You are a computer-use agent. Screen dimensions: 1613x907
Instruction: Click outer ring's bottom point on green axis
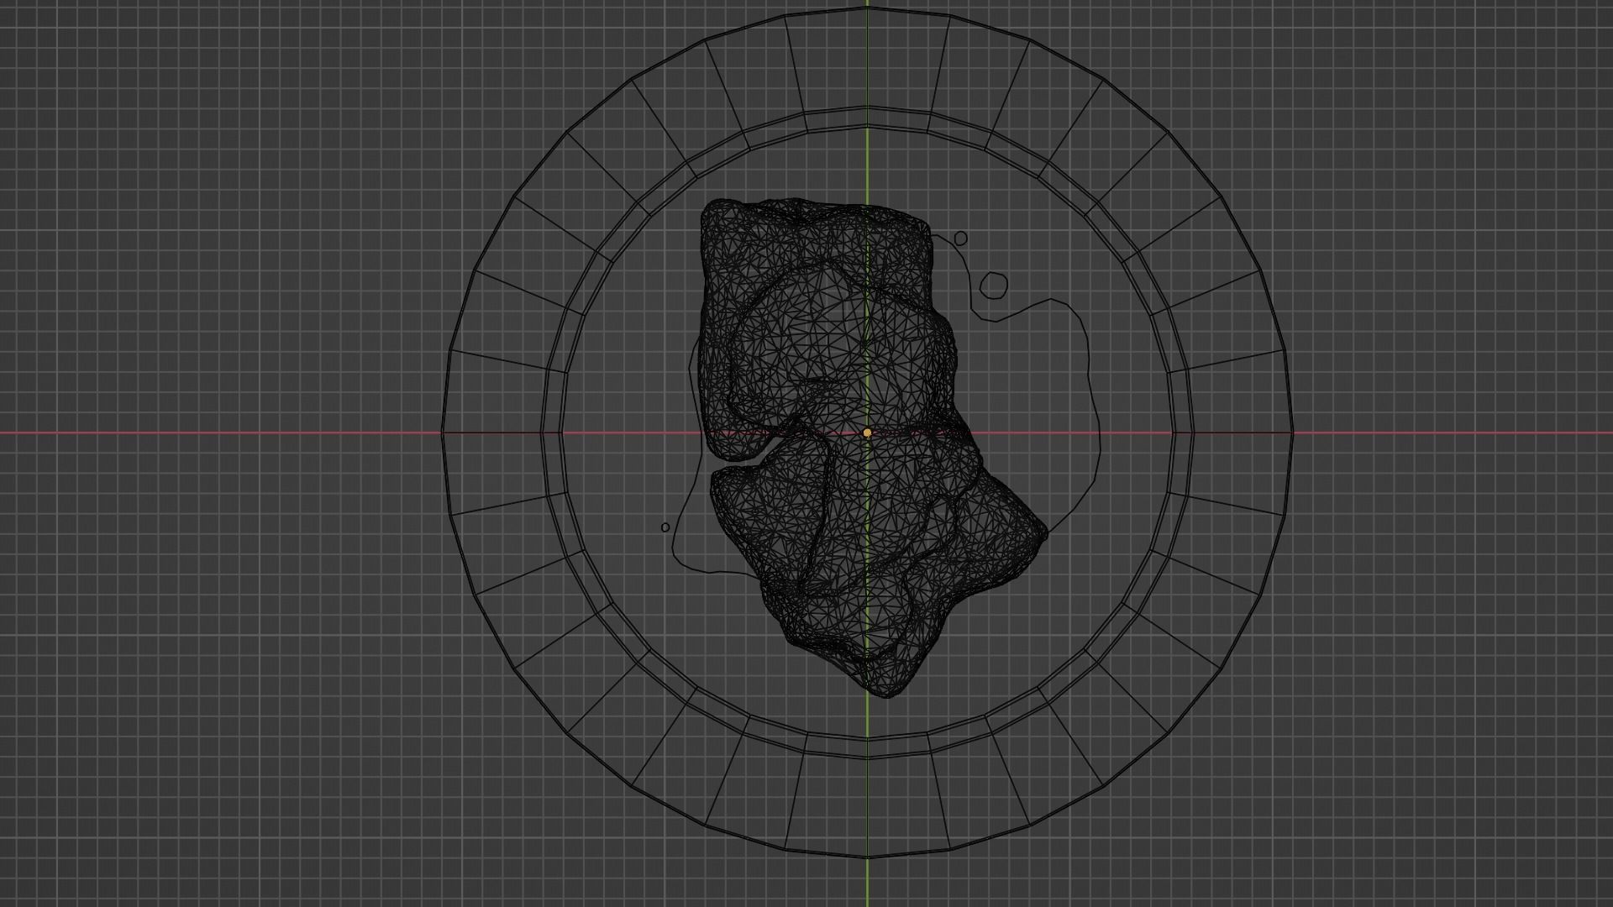coord(867,857)
